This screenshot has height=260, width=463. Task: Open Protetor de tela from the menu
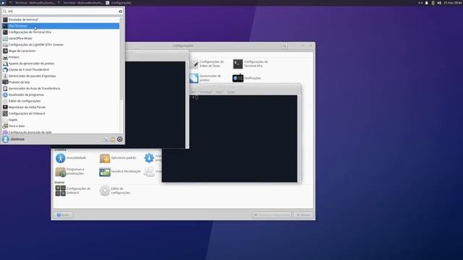pyautogui.click(x=61, y=82)
